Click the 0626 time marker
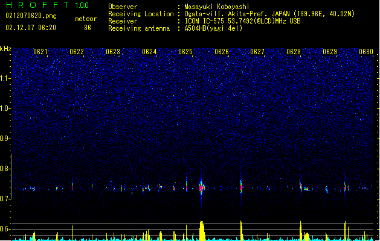Viewport: 380px width, 241px height. pyautogui.click(x=222, y=52)
